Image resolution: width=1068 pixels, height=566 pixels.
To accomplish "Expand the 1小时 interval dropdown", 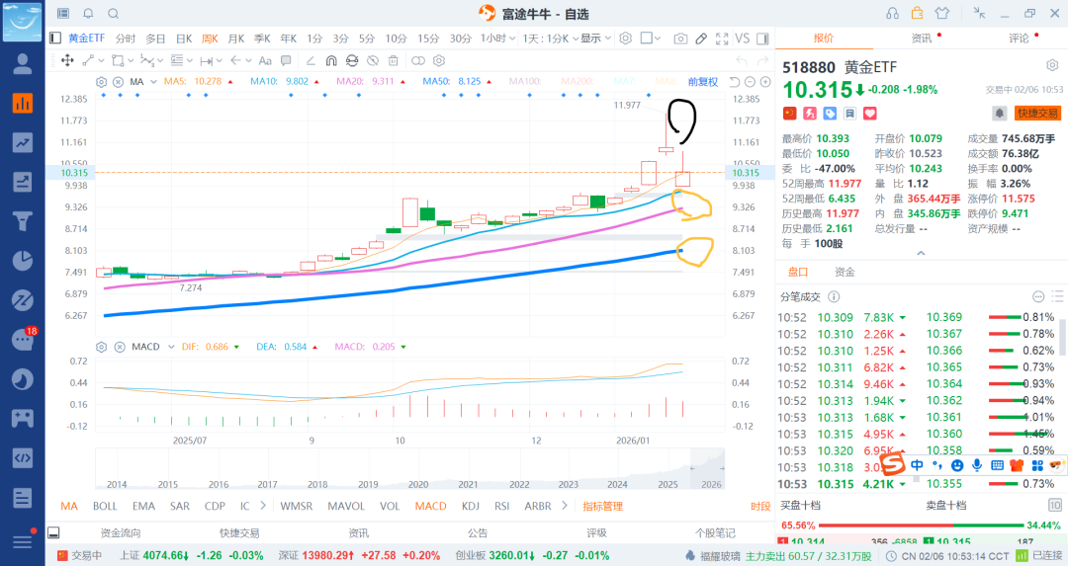I will [497, 39].
